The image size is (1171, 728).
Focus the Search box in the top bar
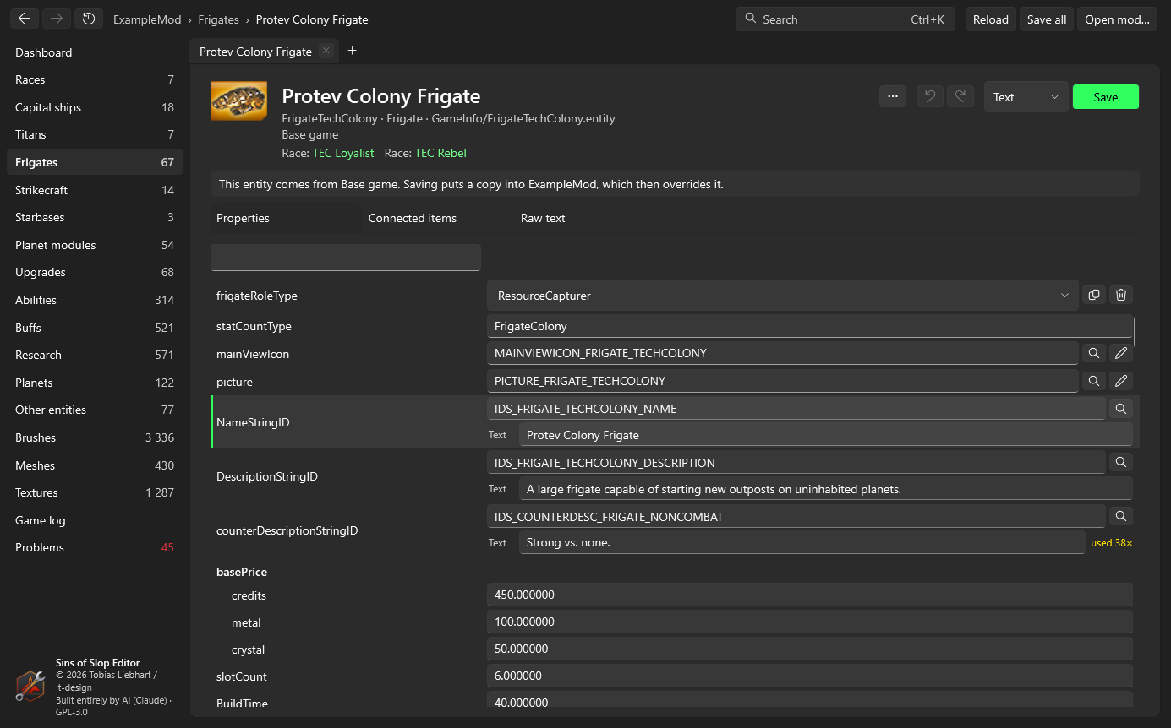click(x=845, y=19)
